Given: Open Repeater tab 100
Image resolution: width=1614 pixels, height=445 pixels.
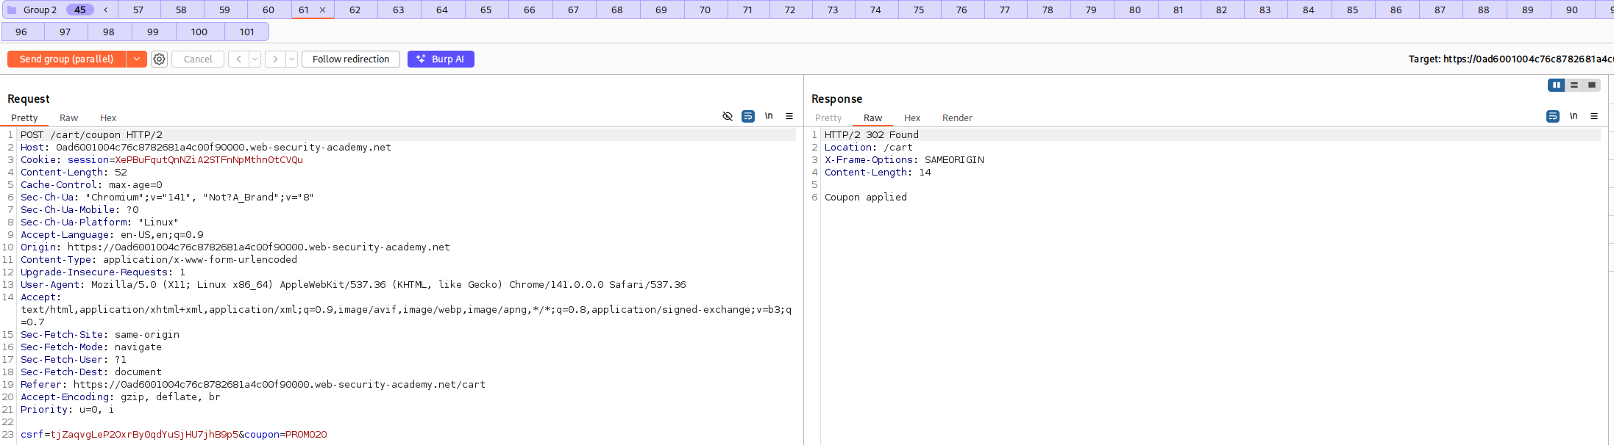Looking at the screenshot, I should 199,32.
